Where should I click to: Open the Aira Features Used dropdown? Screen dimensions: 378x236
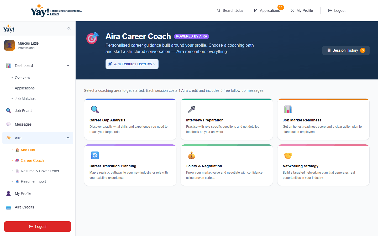[132, 64]
